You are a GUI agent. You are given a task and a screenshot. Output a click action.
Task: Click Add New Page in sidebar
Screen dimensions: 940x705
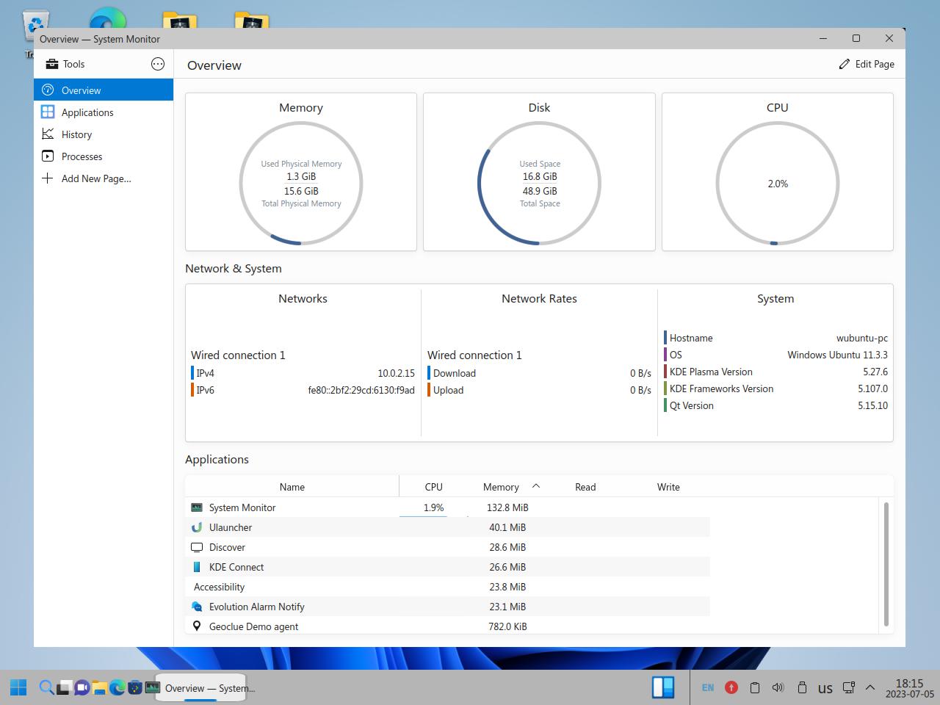tap(95, 178)
